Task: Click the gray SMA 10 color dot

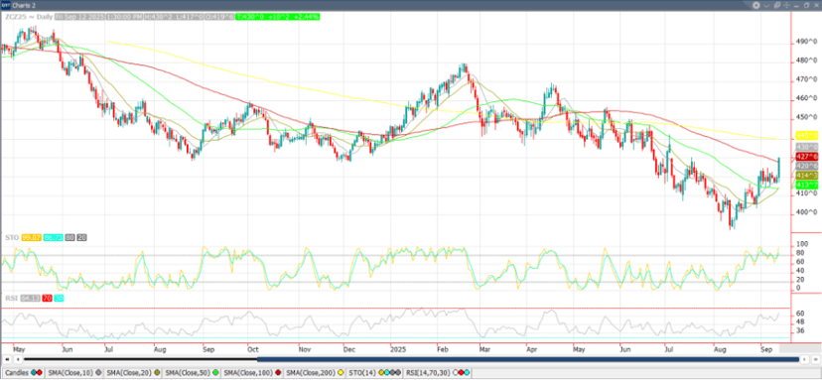Action: 98,373
